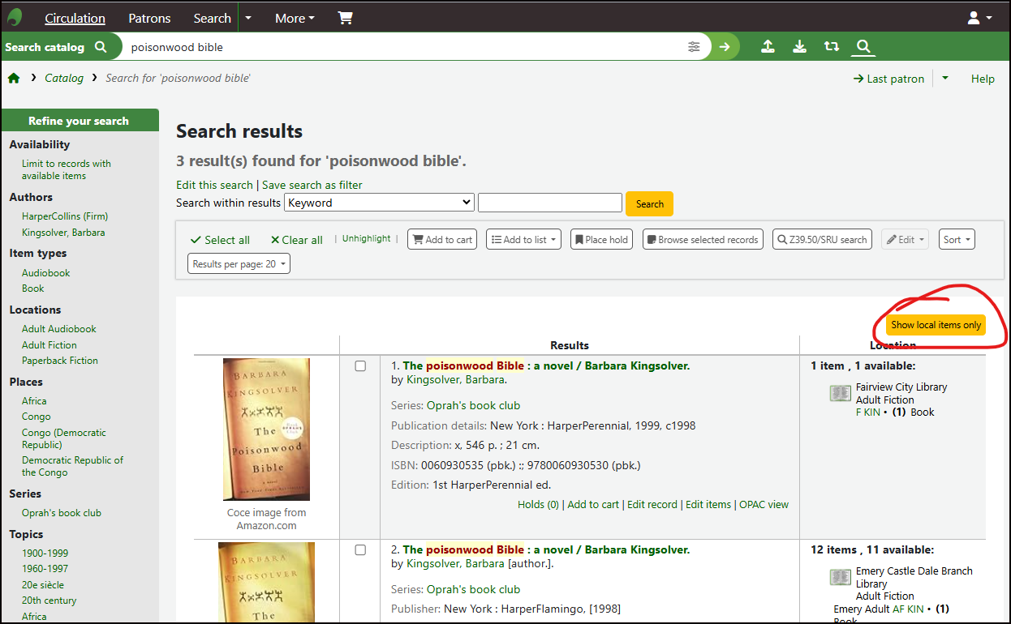This screenshot has height=624, width=1011.
Task: Open the user account menu icon
Action: click(979, 18)
